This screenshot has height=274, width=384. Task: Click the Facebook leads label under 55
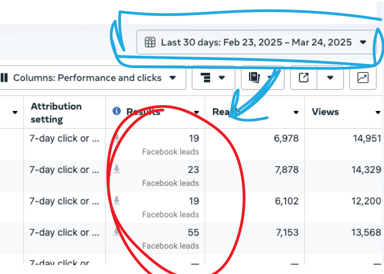171,246
